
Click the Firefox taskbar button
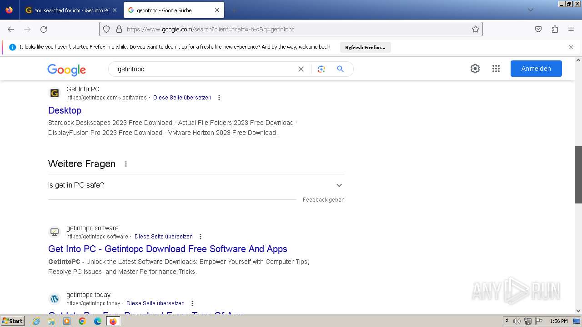(113, 321)
